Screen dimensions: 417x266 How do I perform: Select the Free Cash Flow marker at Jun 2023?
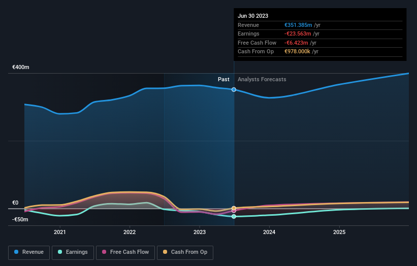coord(234,211)
